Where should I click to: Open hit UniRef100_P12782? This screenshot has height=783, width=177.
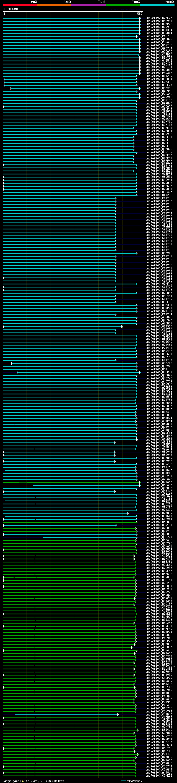(158, 36)
